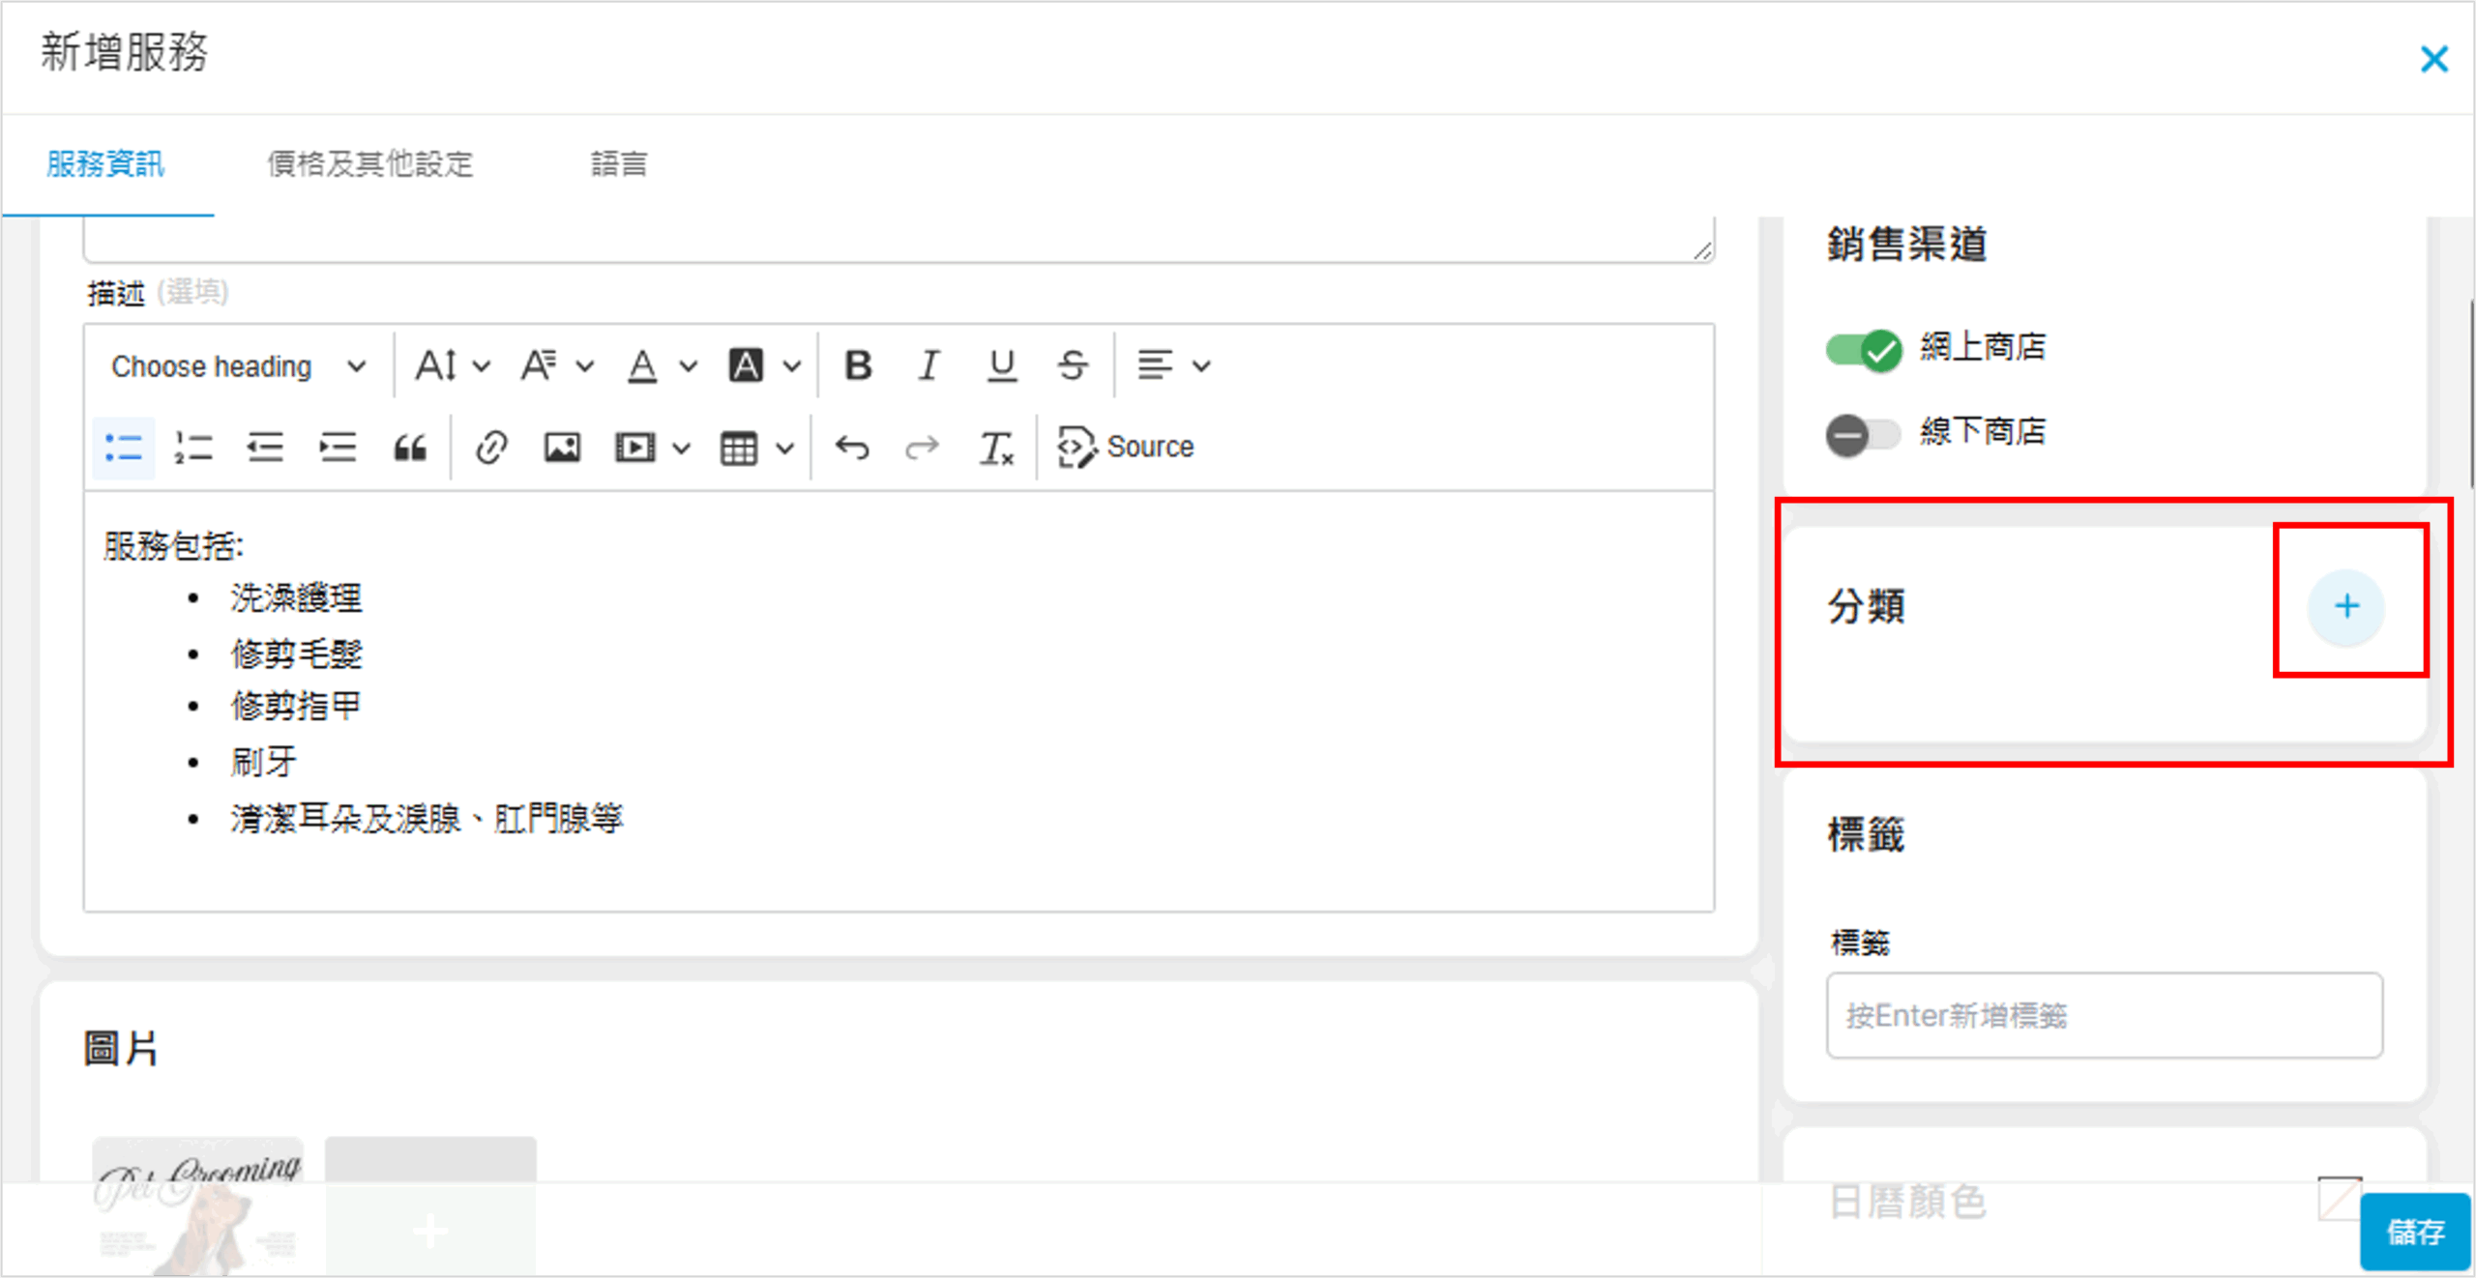This screenshot has width=2476, height=1278.
Task: Expand the text alignment options
Action: pos(1172,365)
